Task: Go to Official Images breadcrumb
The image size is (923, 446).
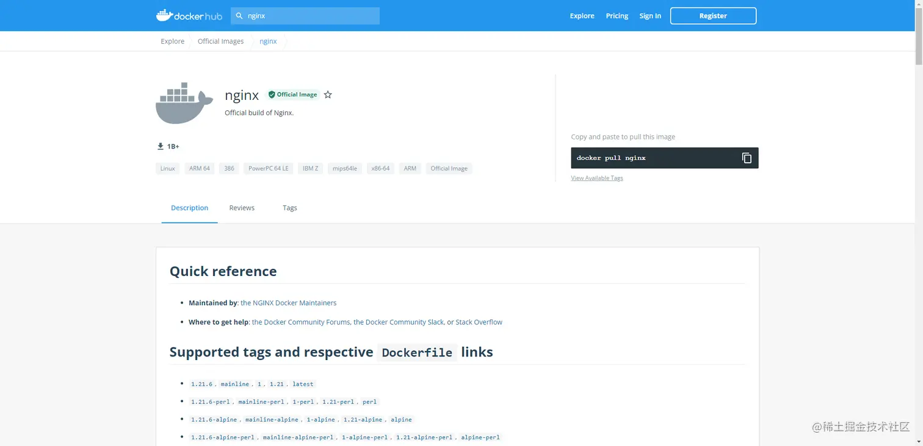Action: 220,41
